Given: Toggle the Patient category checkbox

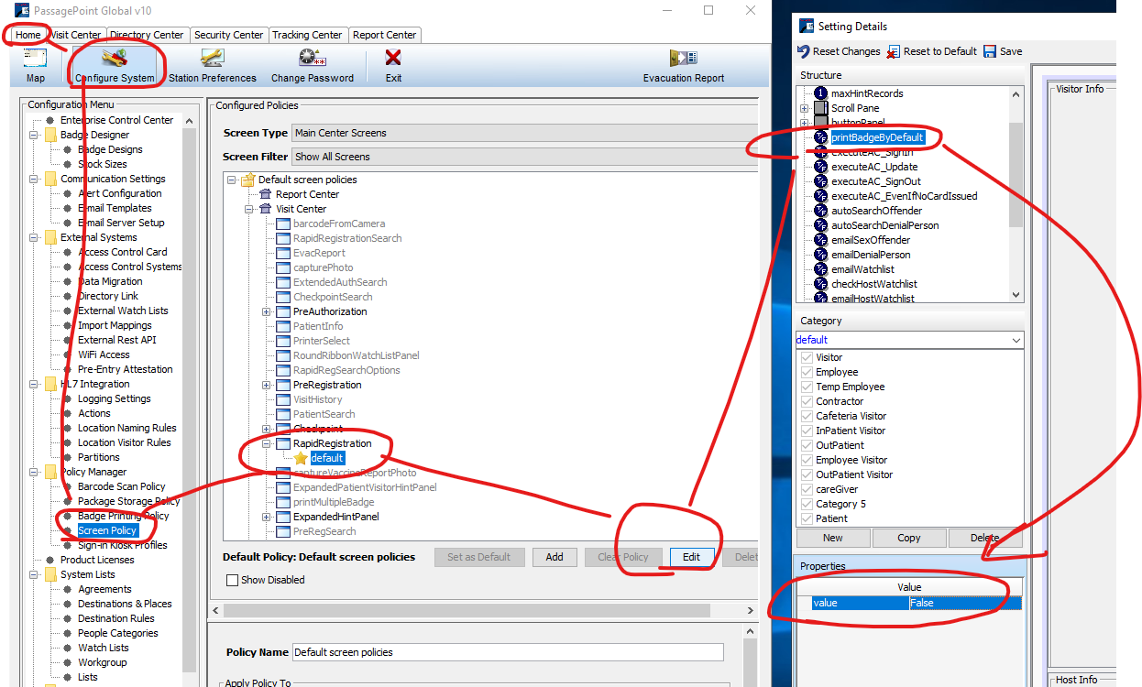Looking at the screenshot, I should click(x=807, y=518).
